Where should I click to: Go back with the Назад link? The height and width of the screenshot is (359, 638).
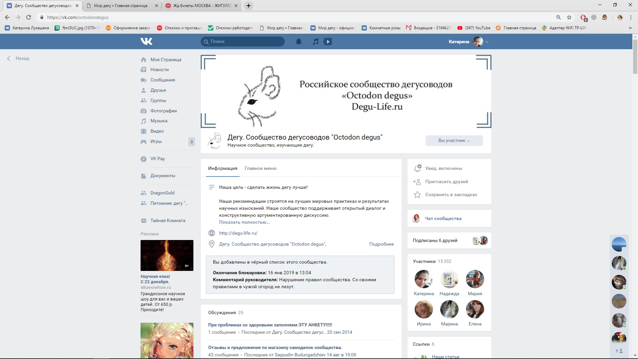click(x=18, y=59)
